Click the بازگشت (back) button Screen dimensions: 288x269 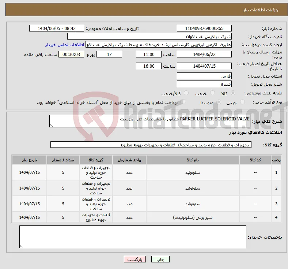(x=134, y=259)
